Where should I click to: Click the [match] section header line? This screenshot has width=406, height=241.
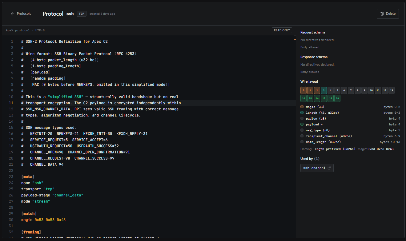pyautogui.click(x=29, y=214)
